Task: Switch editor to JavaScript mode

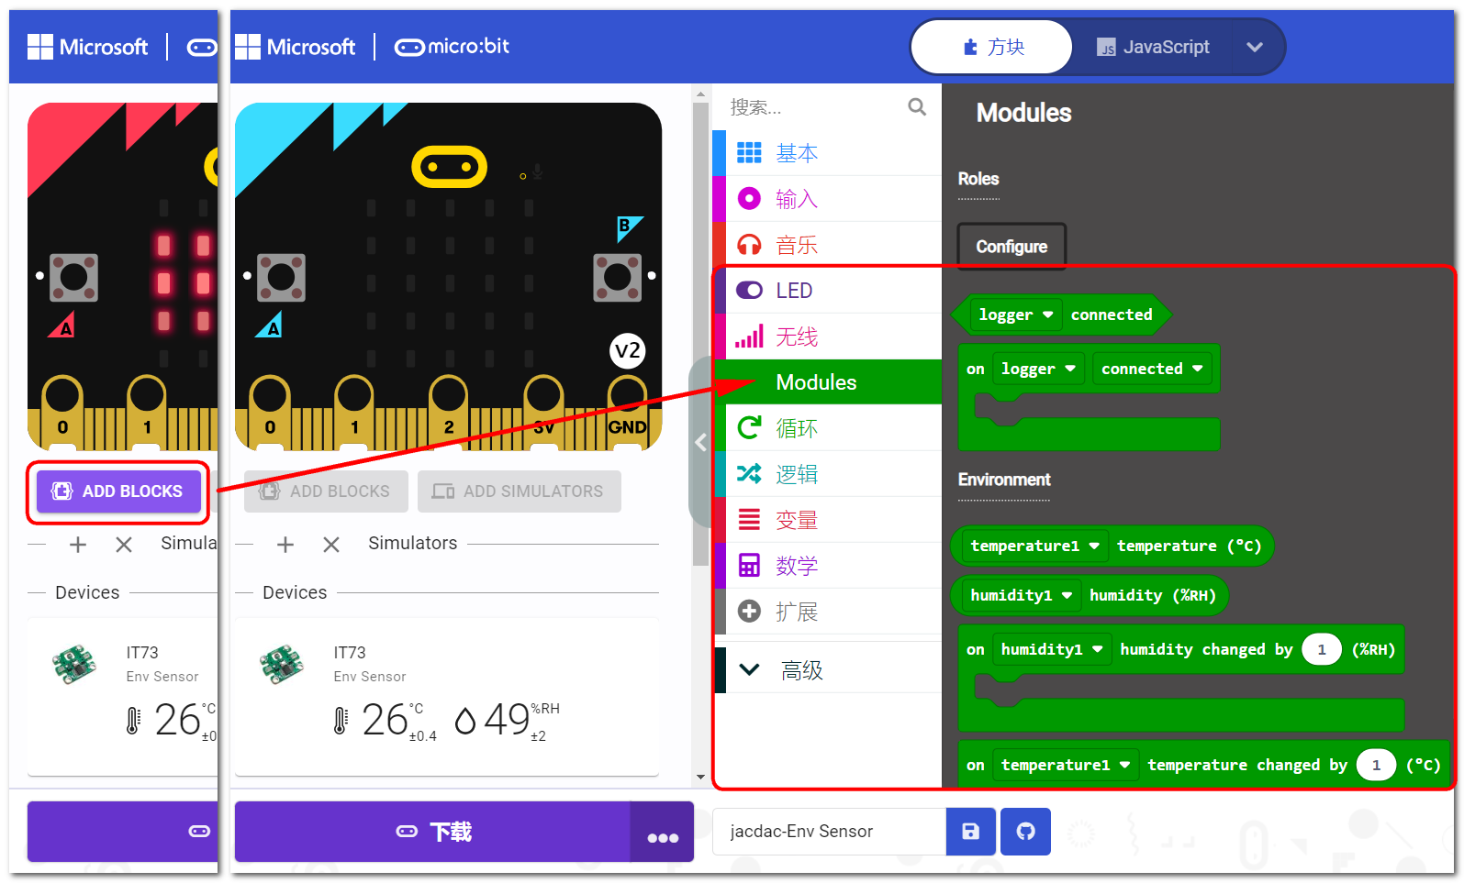Action: pyautogui.click(x=1153, y=47)
